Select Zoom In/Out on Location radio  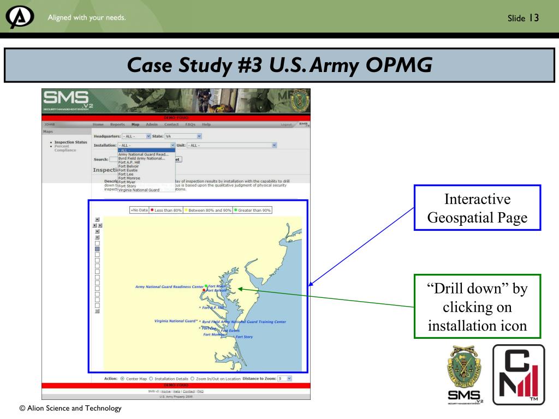(x=193, y=379)
